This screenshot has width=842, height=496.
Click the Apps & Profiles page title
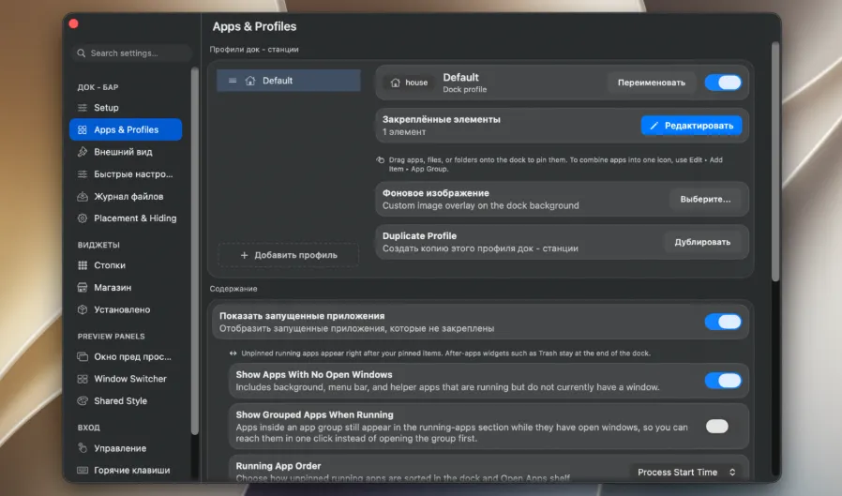pos(254,26)
